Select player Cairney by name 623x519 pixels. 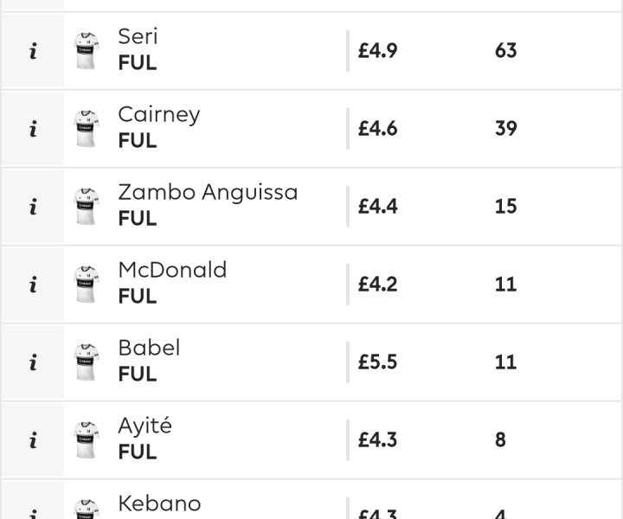159,115
